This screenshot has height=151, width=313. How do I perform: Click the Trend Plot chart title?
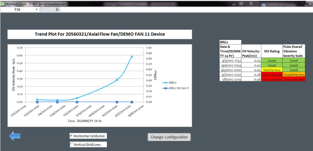click(100, 34)
